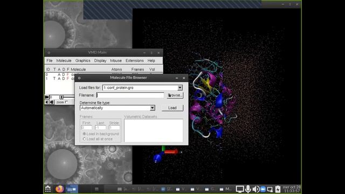Viewport: 345px width, 194px height.
Task: Click the 'Molecule' column header in VMD Main
Action: pyautogui.click(x=78, y=70)
